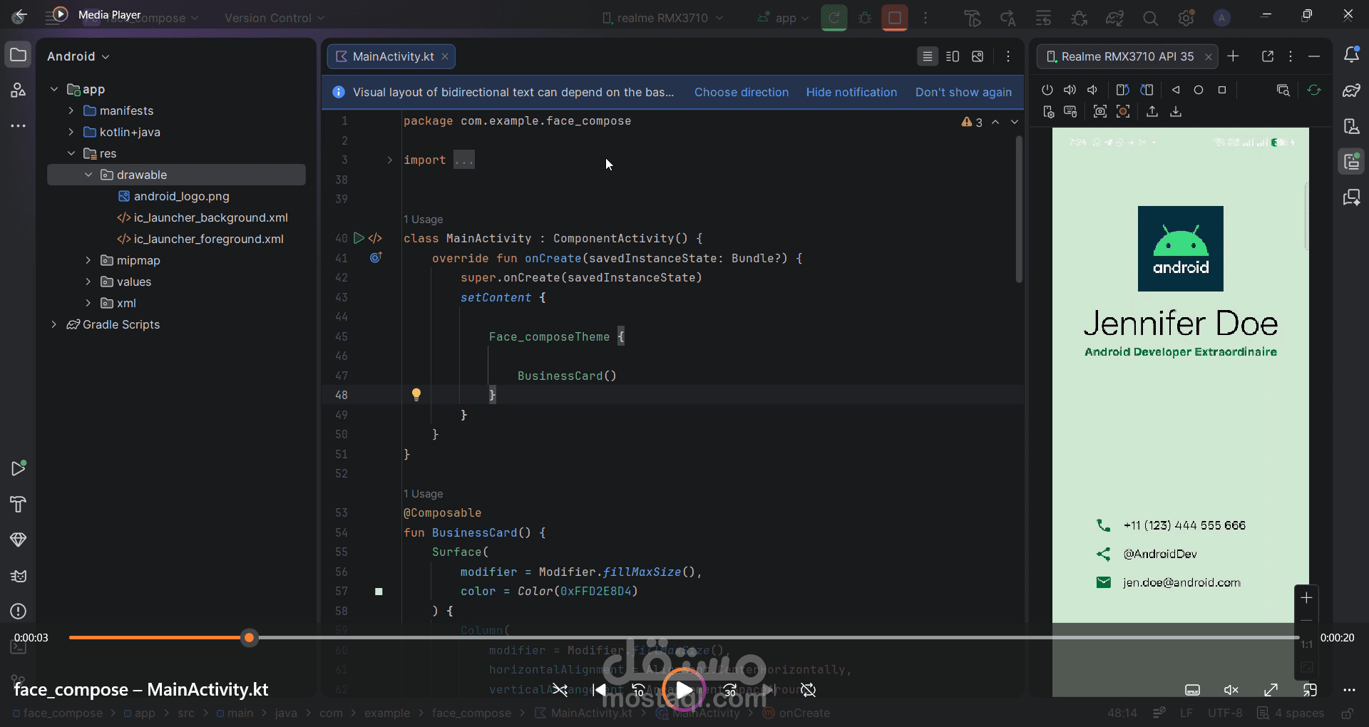Open the Project folder tool window
1369x727 pixels.
tap(18, 55)
